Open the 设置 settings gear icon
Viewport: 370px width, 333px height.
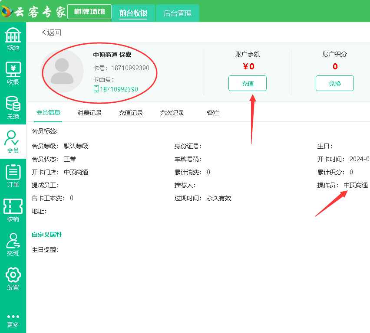tap(13, 278)
